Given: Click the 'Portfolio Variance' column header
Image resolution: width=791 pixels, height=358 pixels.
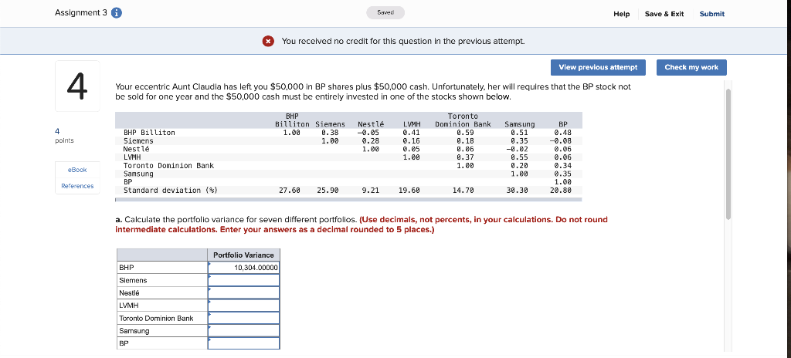Looking at the screenshot, I should click(x=243, y=255).
